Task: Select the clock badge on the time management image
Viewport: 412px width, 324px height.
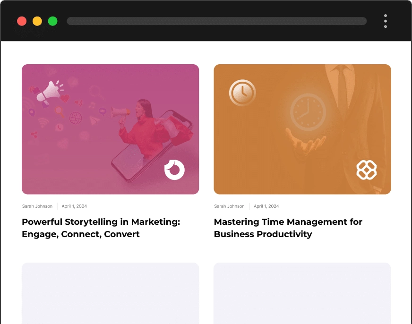Action: (x=241, y=93)
